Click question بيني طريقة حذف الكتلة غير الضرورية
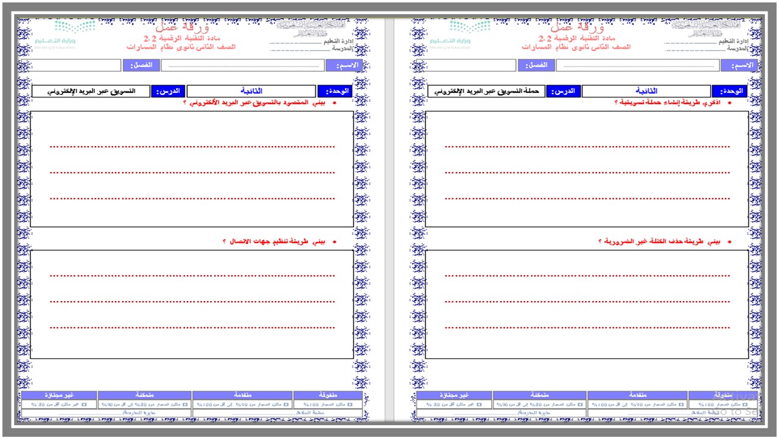The image size is (779, 438). pyautogui.click(x=660, y=242)
